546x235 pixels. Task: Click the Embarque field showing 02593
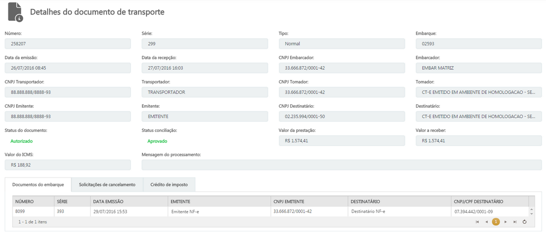[479, 43]
